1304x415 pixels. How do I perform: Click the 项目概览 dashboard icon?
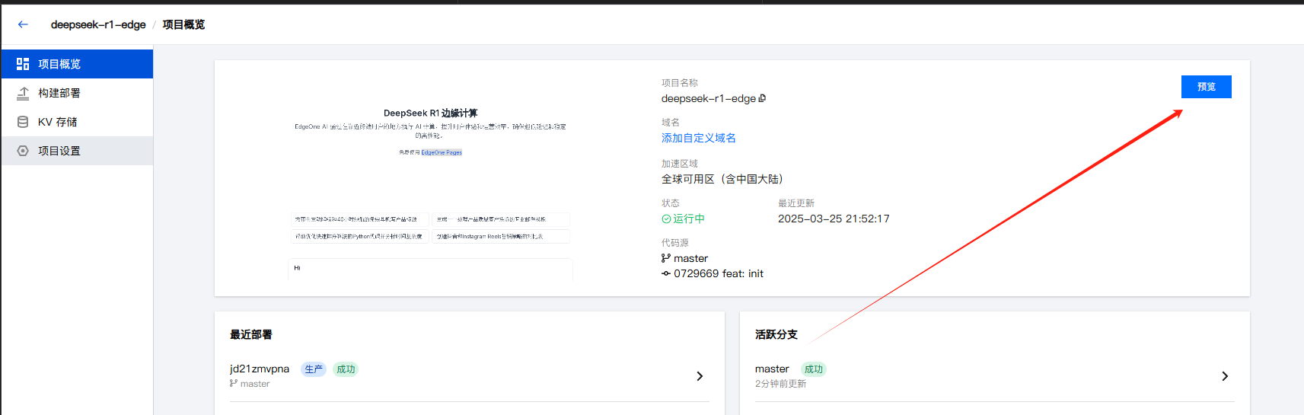click(x=23, y=64)
